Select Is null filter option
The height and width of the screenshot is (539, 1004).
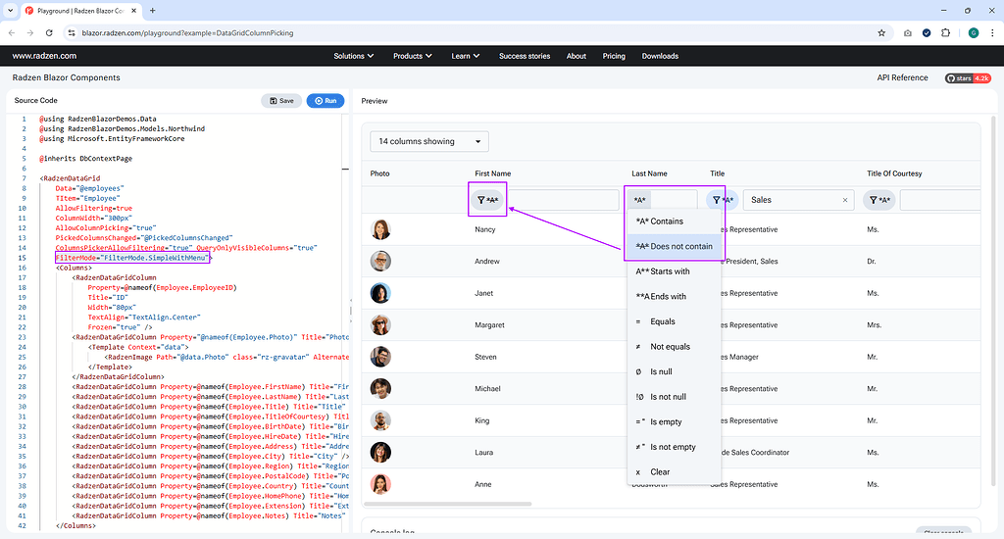(x=675, y=371)
